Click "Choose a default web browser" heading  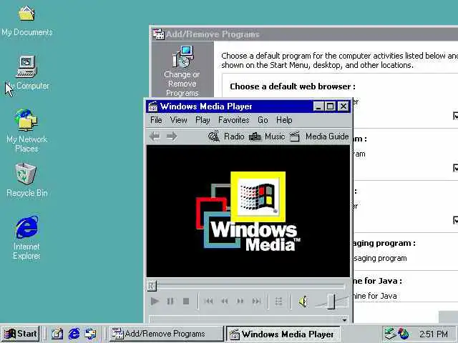(x=293, y=86)
